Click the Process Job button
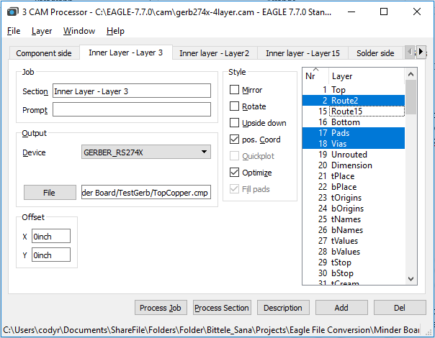 160,308
